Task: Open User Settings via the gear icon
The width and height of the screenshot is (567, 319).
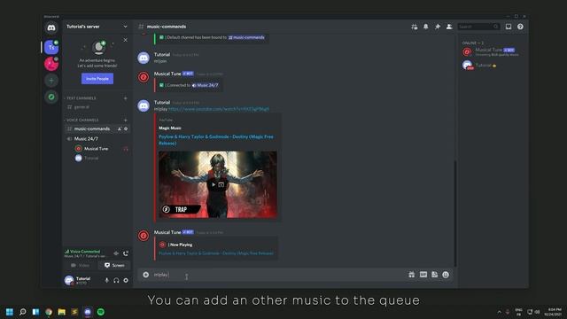Action: pos(126,280)
